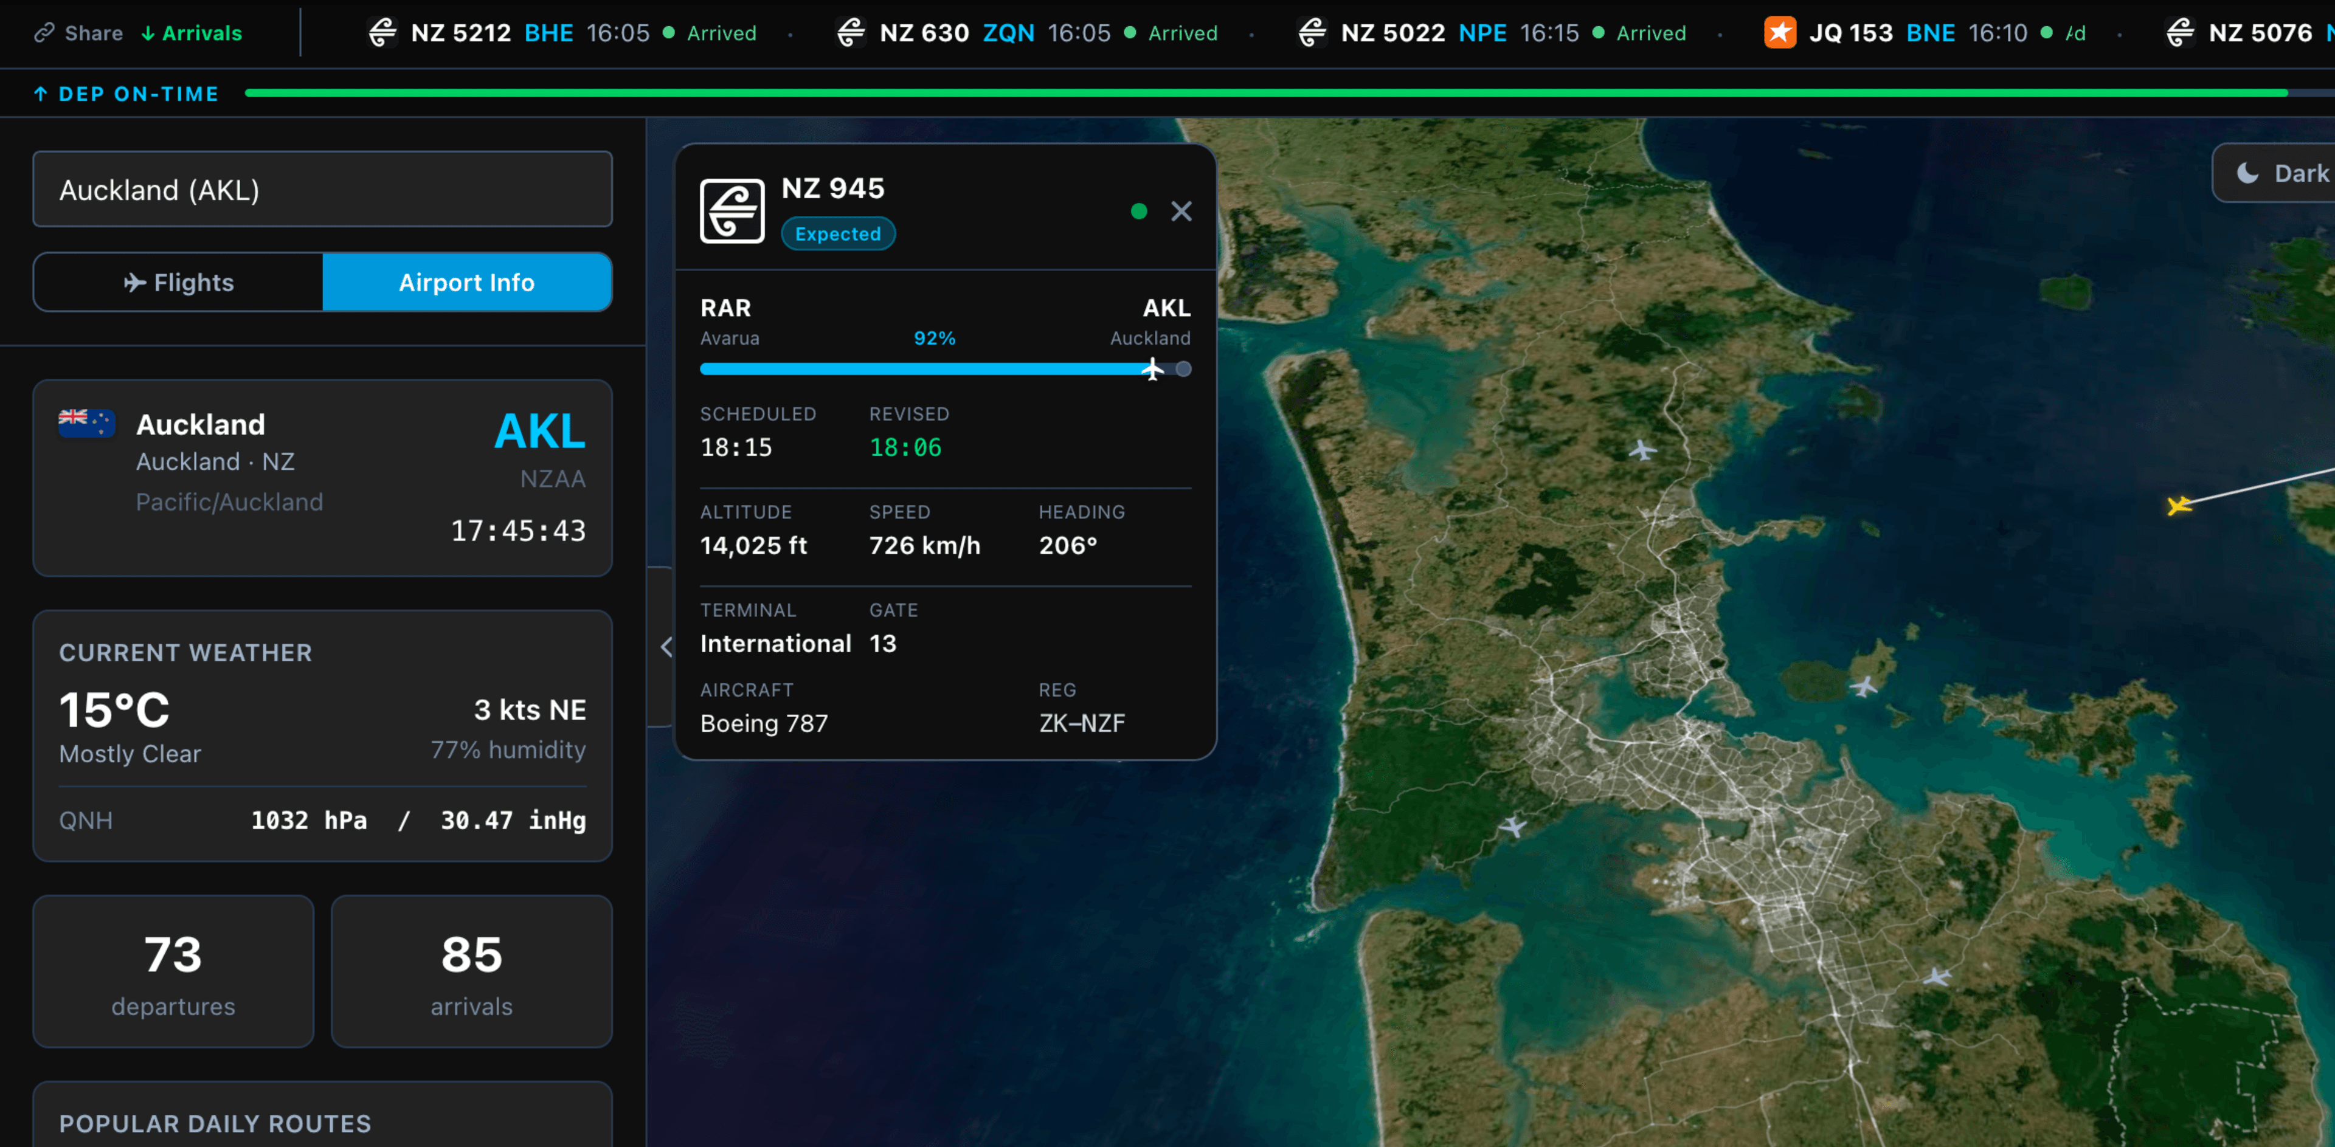Click the ZK-NZF registration
This screenshot has width=2335, height=1147.
pos(1081,723)
